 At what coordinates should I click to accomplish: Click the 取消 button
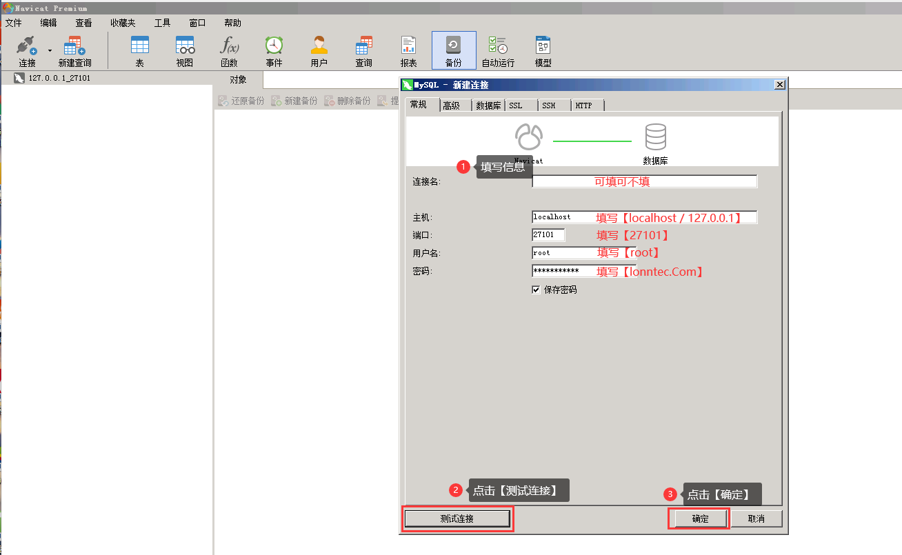pyautogui.click(x=756, y=518)
